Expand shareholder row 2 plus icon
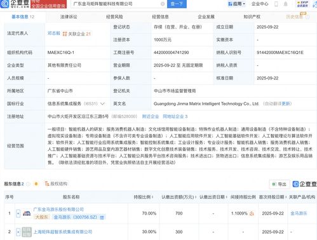 [18, 232]
